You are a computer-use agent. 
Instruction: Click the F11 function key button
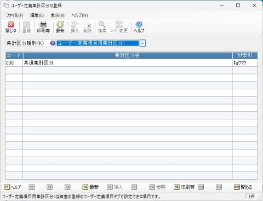click(x=219, y=187)
